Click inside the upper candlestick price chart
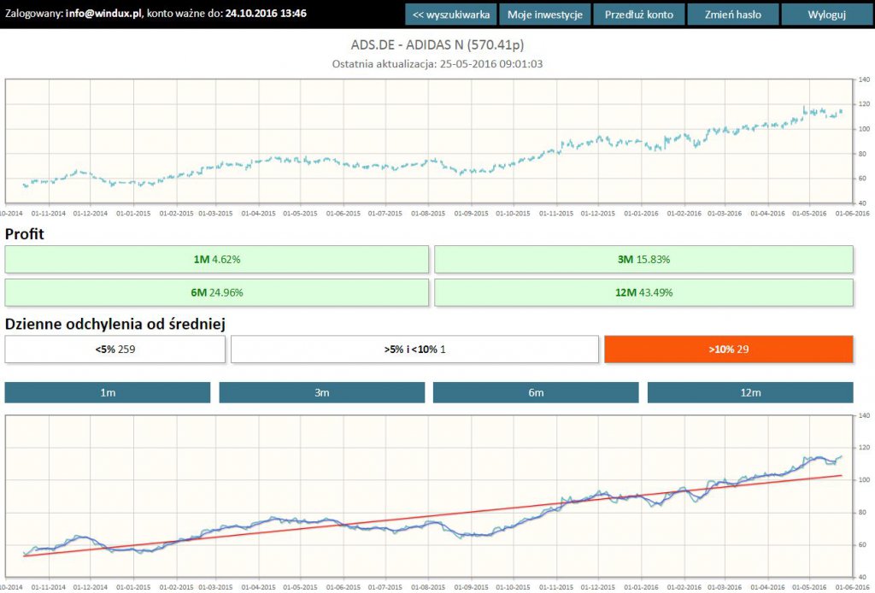 (x=427, y=141)
